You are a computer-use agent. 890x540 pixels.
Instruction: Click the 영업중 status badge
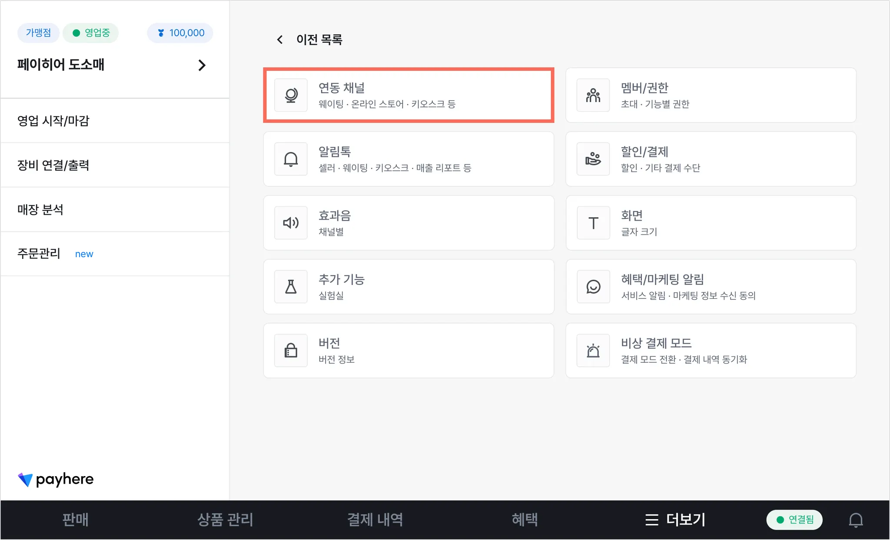point(91,33)
